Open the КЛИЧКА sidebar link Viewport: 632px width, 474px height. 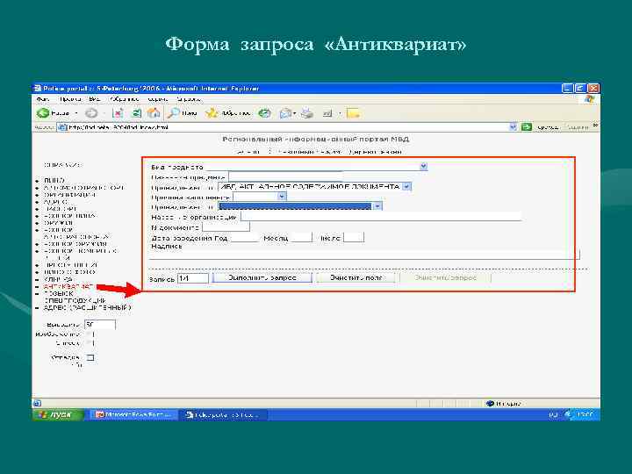coord(58,279)
